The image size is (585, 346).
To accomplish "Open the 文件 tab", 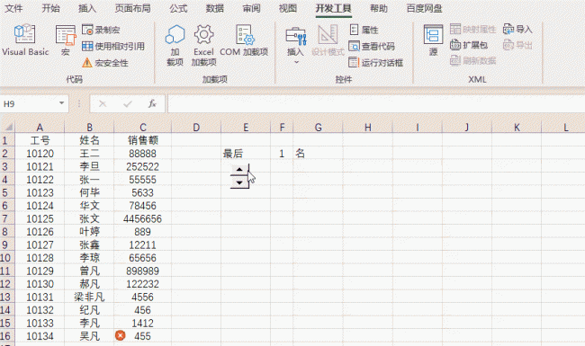I will [13, 8].
